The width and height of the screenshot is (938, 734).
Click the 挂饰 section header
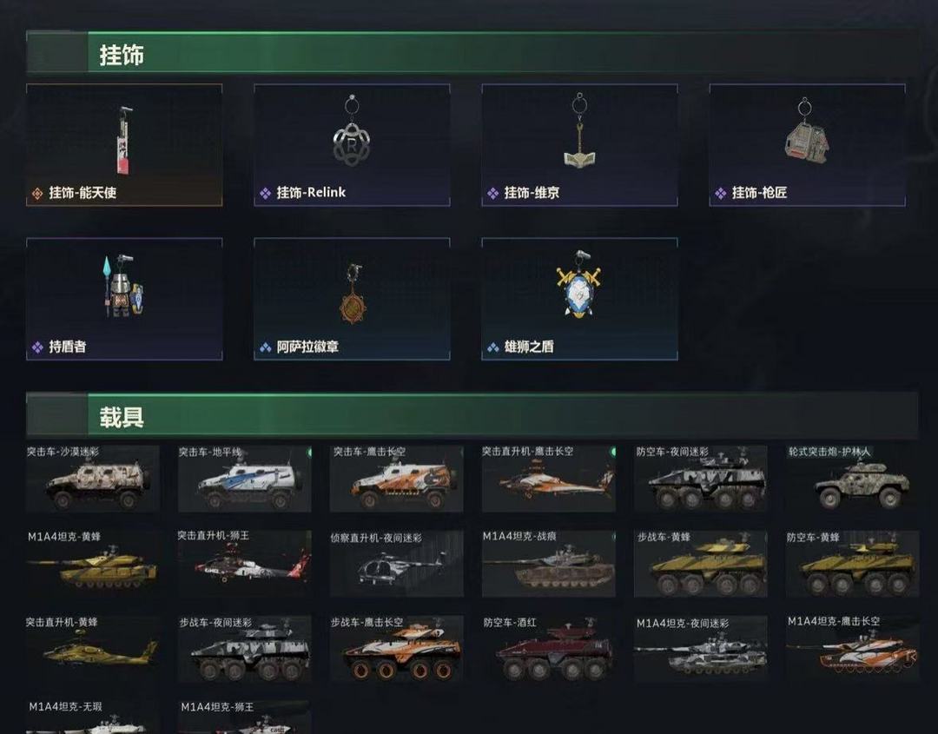pyautogui.click(x=472, y=53)
